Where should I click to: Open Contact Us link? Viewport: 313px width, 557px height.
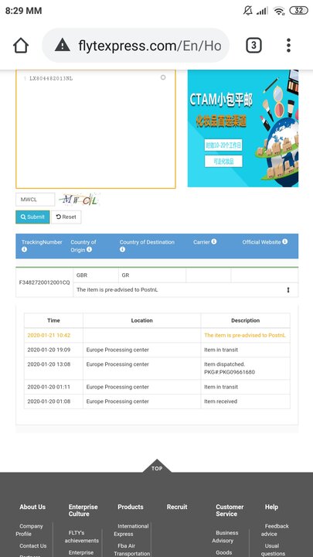33,545
